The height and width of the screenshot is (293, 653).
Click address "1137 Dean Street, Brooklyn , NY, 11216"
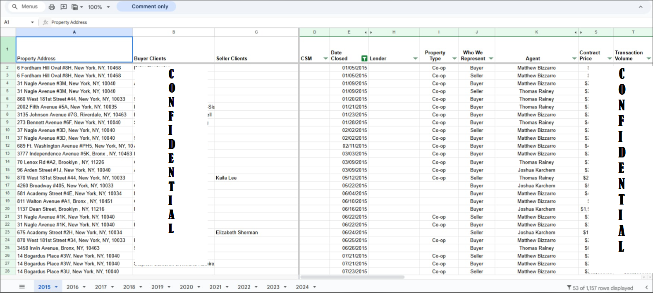61,209
